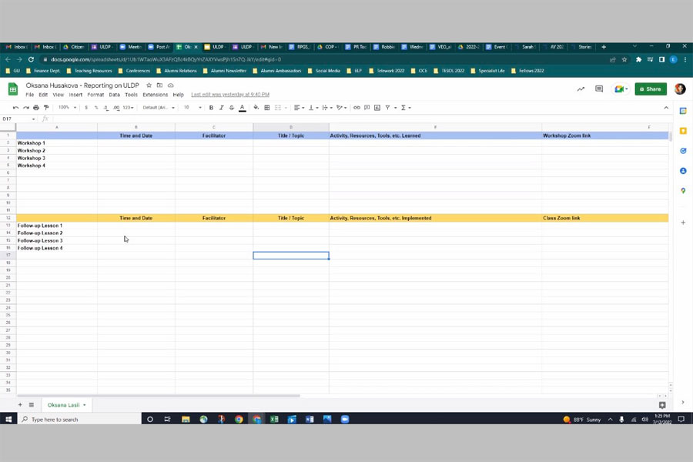Print the spreadsheet using printer icon
Screen dimensions: 693x462
click(36, 108)
